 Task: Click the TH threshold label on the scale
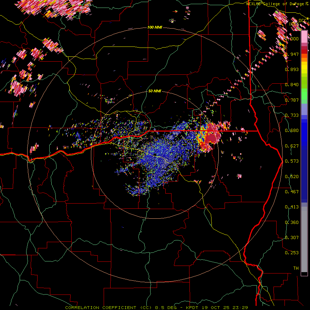tap(296, 268)
